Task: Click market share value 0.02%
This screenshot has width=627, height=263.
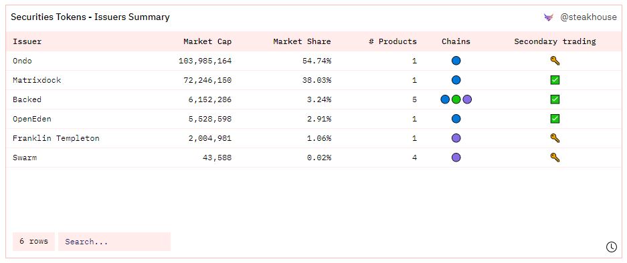Action: point(319,158)
